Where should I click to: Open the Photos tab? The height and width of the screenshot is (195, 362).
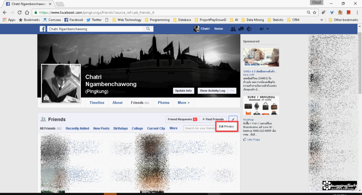point(164,103)
